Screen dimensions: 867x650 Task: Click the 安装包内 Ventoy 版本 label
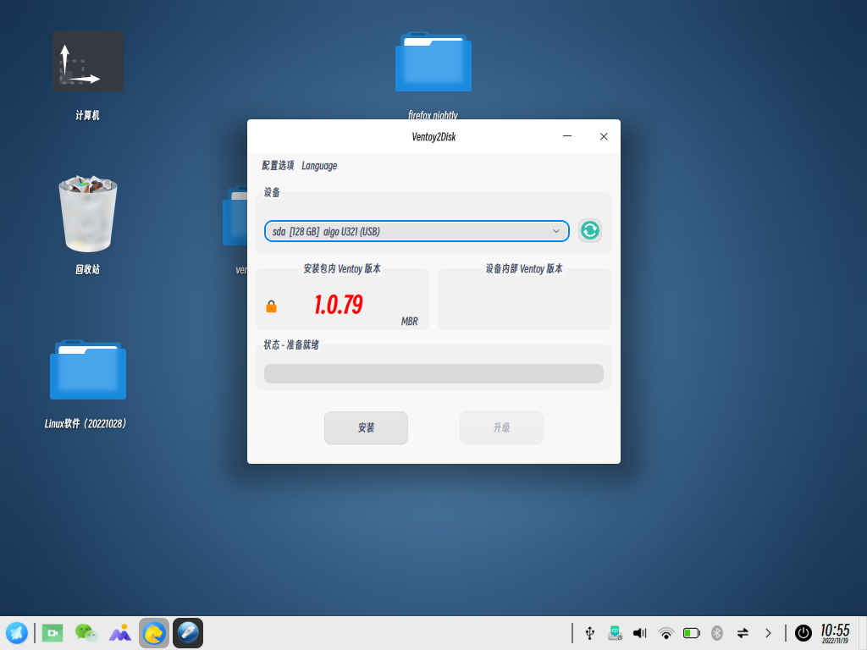click(342, 268)
